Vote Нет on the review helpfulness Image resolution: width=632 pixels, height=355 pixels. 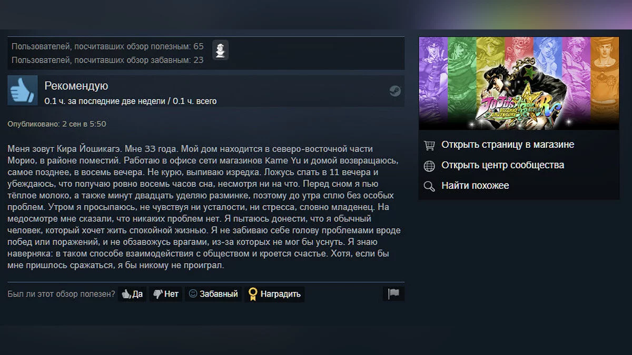tap(166, 294)
